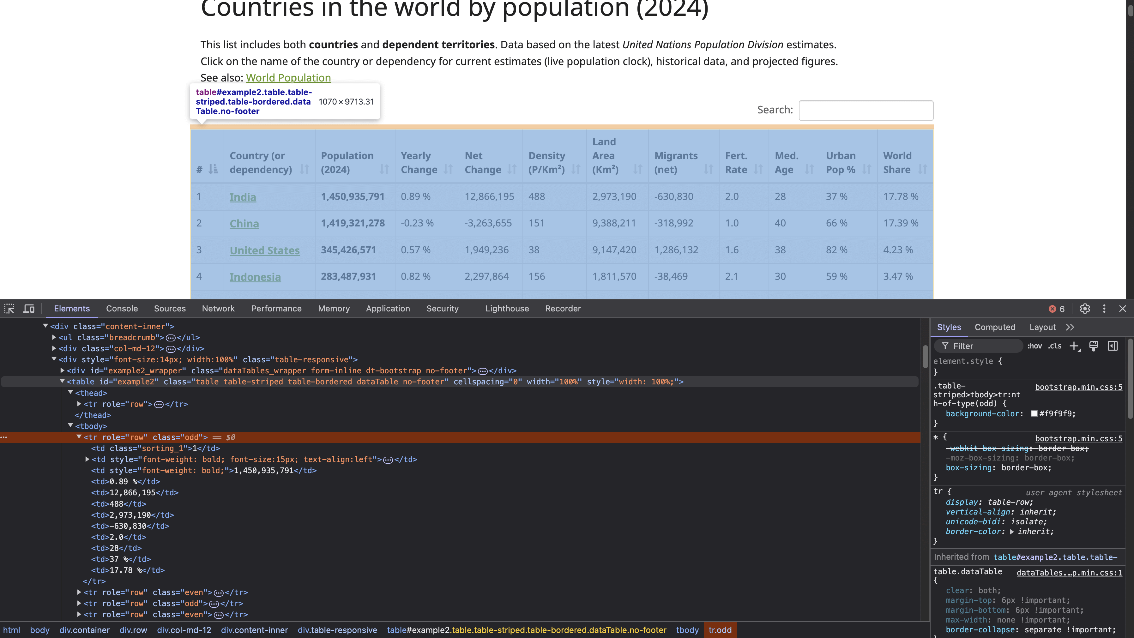Click the Search input field

point(866,110)
